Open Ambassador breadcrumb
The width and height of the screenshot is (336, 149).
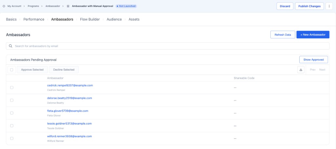tap(53, 6)
